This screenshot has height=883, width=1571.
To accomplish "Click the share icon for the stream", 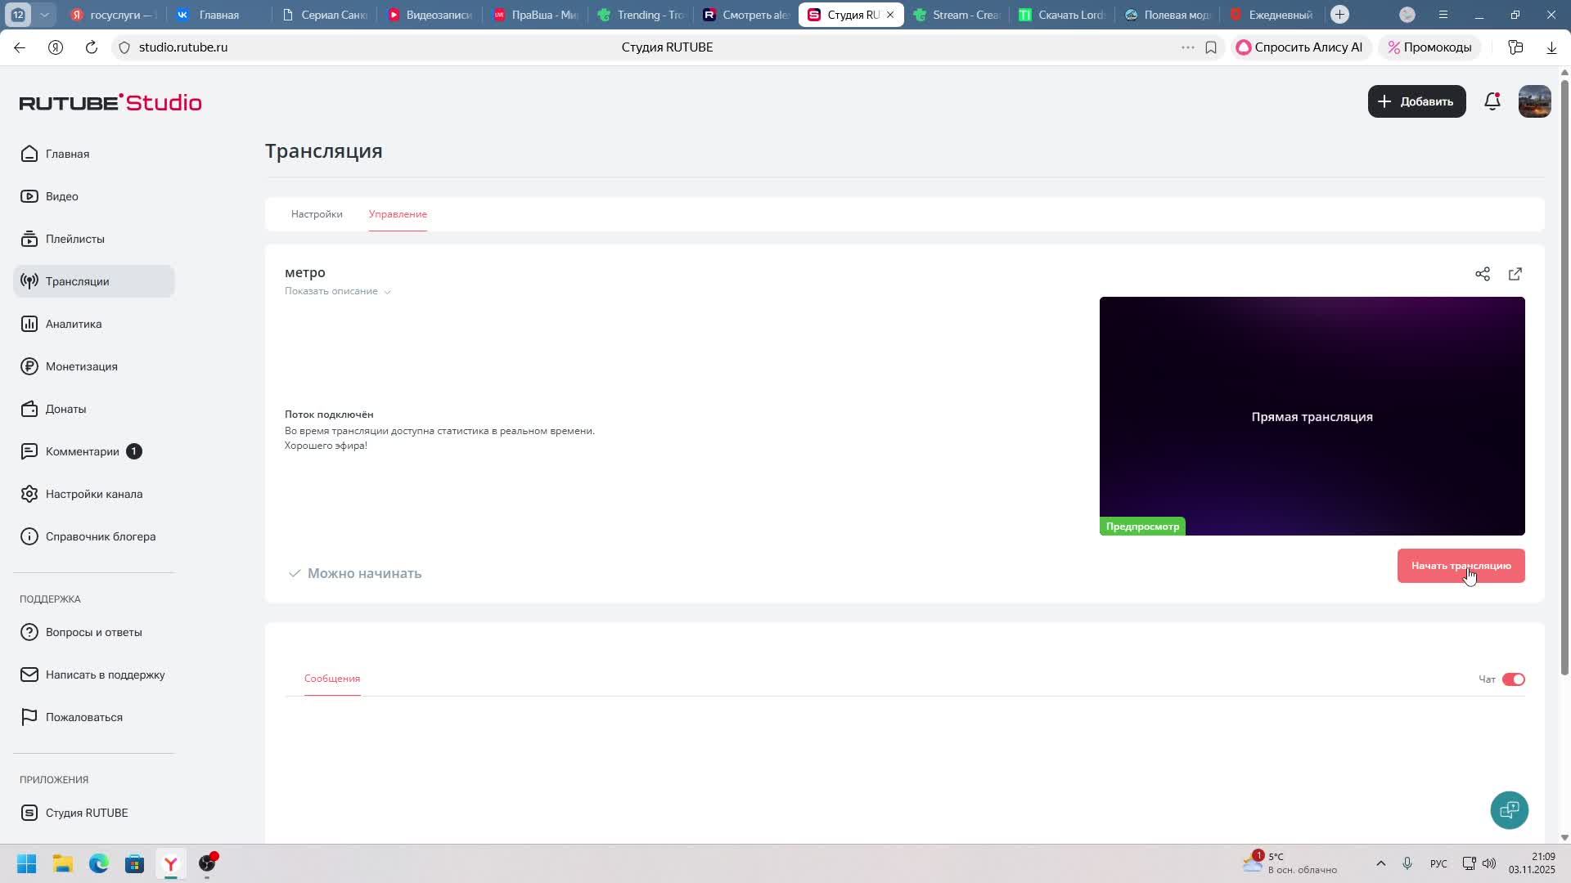I will coord(1482,274).
